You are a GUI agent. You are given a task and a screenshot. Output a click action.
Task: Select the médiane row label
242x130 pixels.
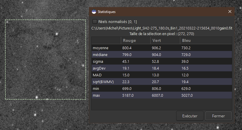coord(100,55)
